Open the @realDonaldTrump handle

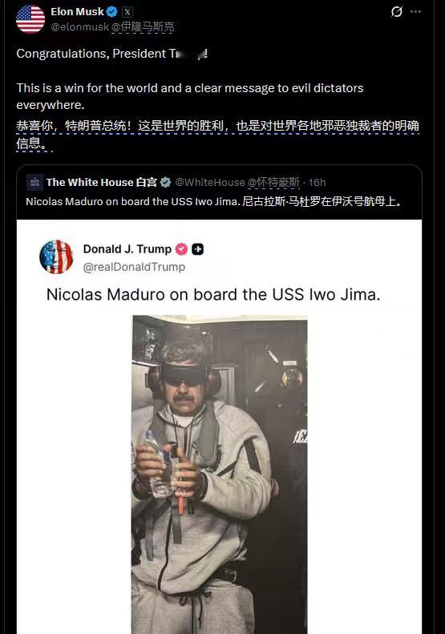[134, 267]
